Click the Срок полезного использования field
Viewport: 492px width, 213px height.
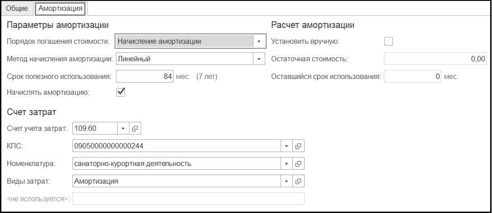point(144,77)
